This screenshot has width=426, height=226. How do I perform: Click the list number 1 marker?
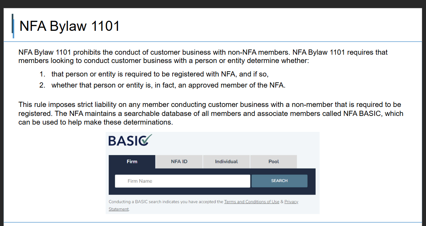point(42,74)
